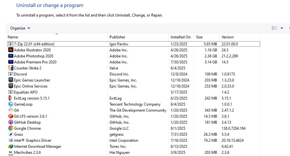Viewport: 290px width, 156px height.
Task: Select the GitHub Desktop icon
Action: (x=11, y=122)
